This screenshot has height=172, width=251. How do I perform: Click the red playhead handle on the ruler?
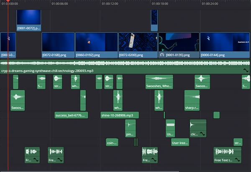point(8,1)
